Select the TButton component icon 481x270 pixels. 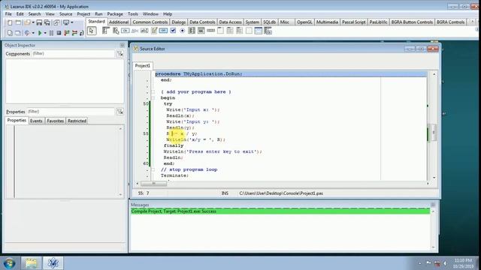tap(126, 31)
